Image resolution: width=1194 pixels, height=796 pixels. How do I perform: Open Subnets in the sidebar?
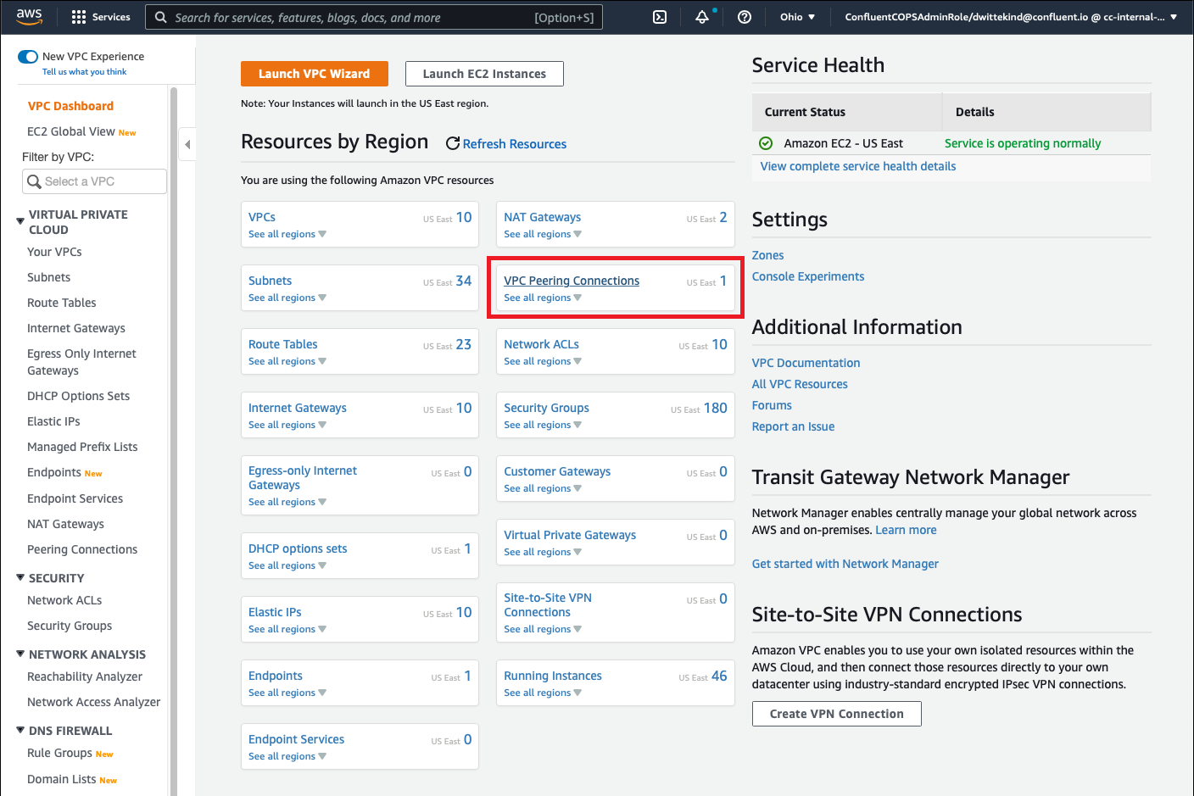[48, 277]
